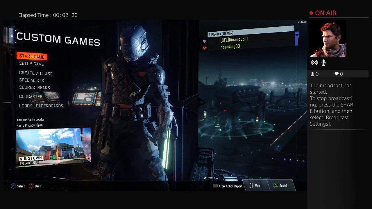Click the green triangle icon beside Social

(276, 185)
